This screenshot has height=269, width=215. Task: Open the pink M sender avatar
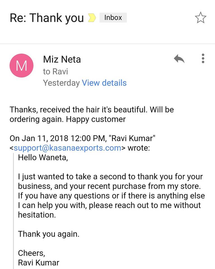click(x=22, y=66)
